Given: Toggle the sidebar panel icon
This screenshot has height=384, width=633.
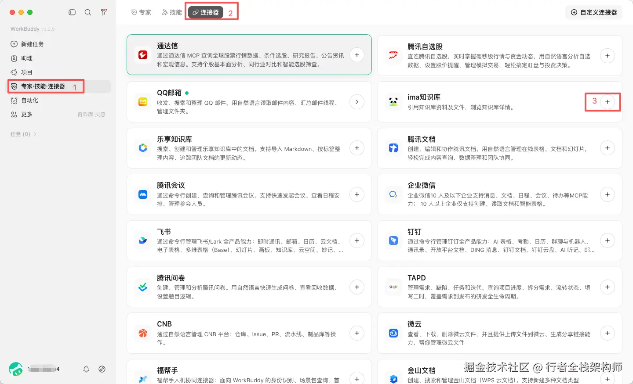Looking at the screenshot, I should coord(72,12).
